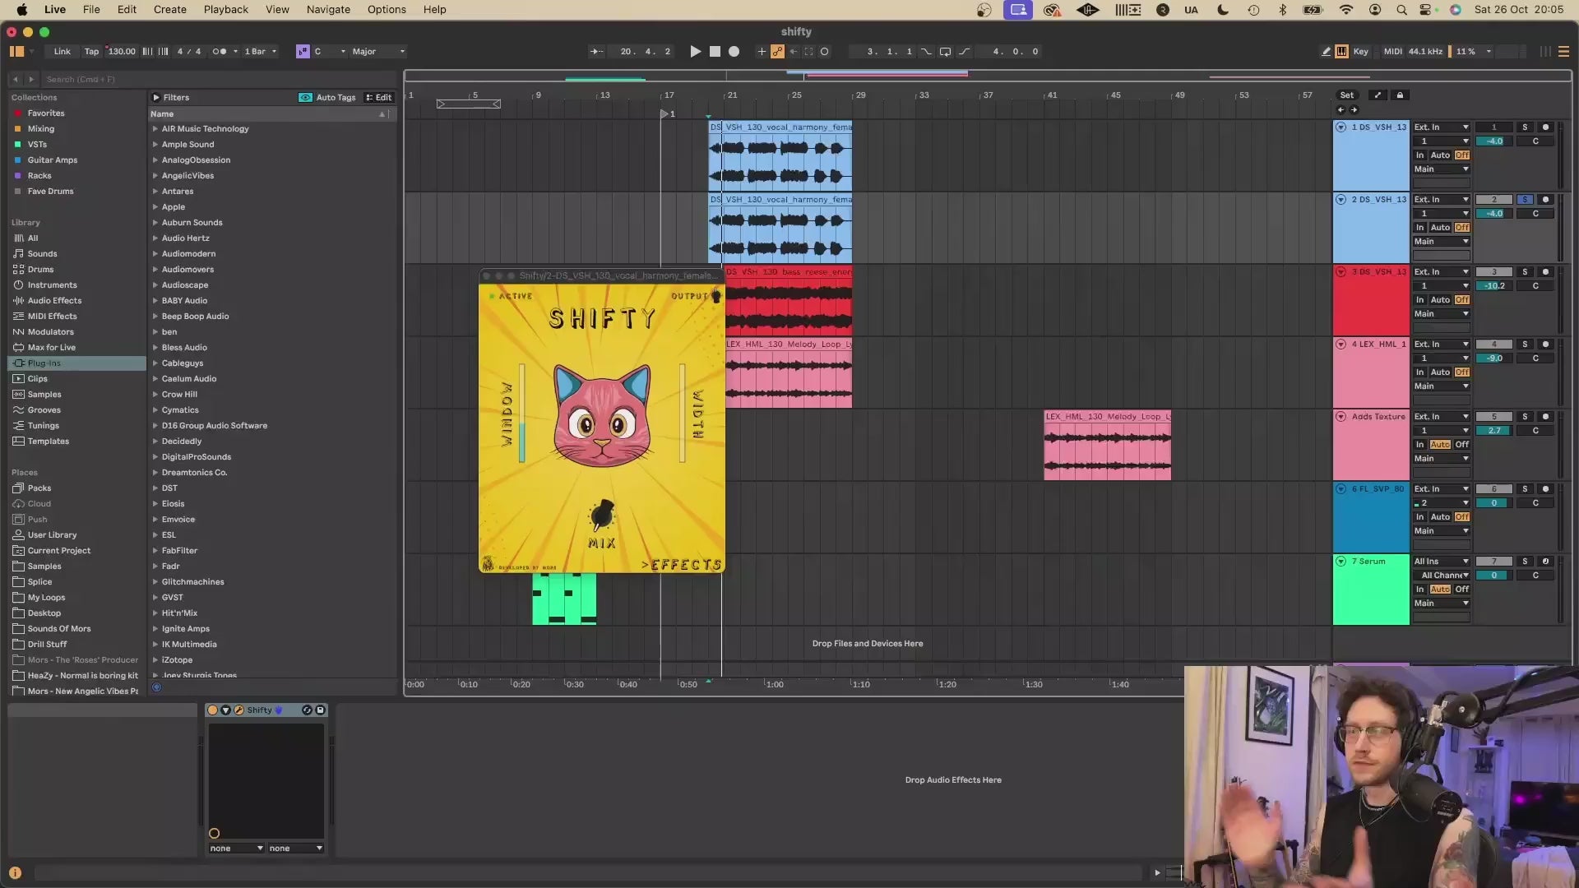Turn the MIX knob in Shifty plugin
Screen dimensions: 1579x888
tap(602, 516)
